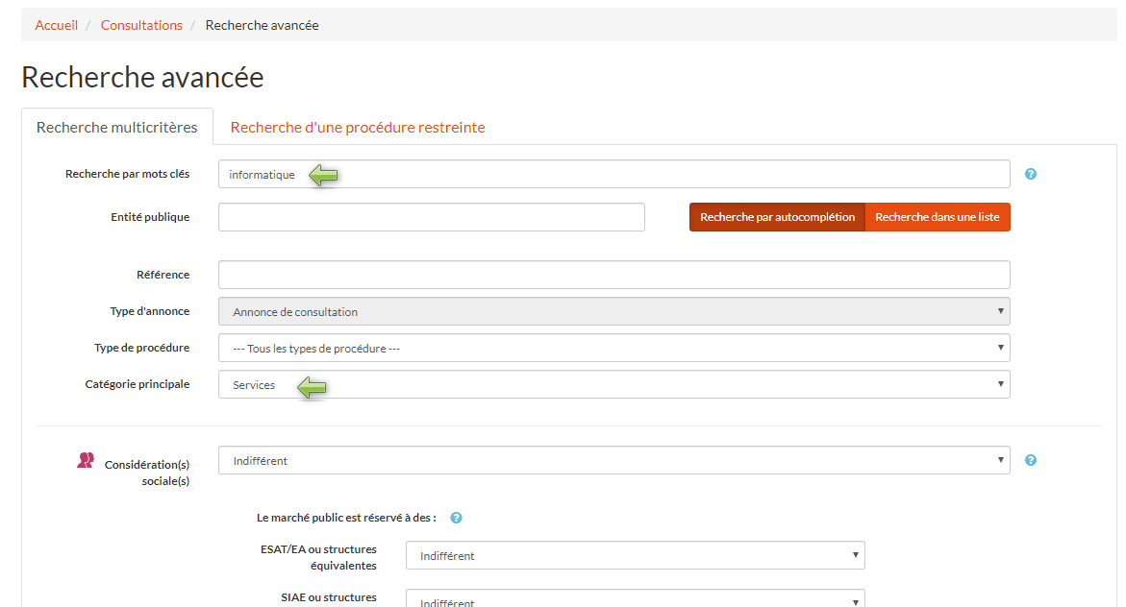This screenshot has height=607, width=1126.
Task: Click the help icon beside the keyword search field
Action: [x=1031, y=175]
